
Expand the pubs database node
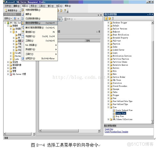(x=11, y=59)
